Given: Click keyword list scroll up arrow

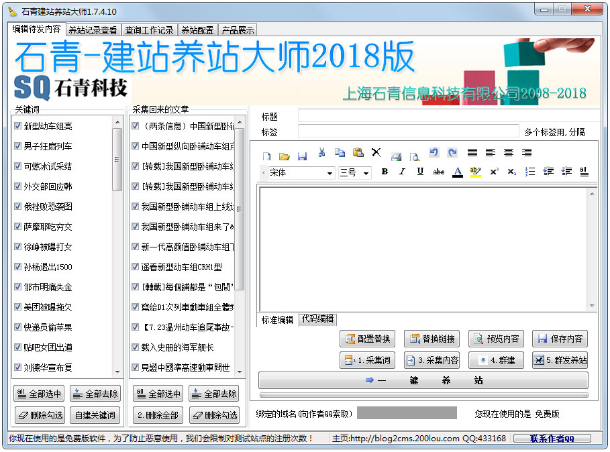Looking at the screenshot, I should (117, 123).
